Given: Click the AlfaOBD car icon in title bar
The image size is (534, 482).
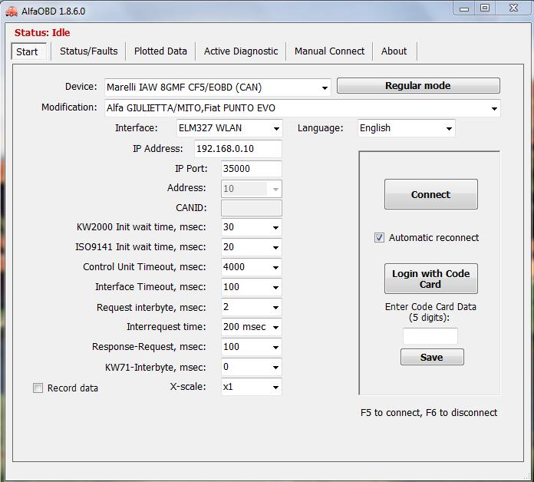Looking at the screenshot, I should pyautogui.click(x=10, y=12).
